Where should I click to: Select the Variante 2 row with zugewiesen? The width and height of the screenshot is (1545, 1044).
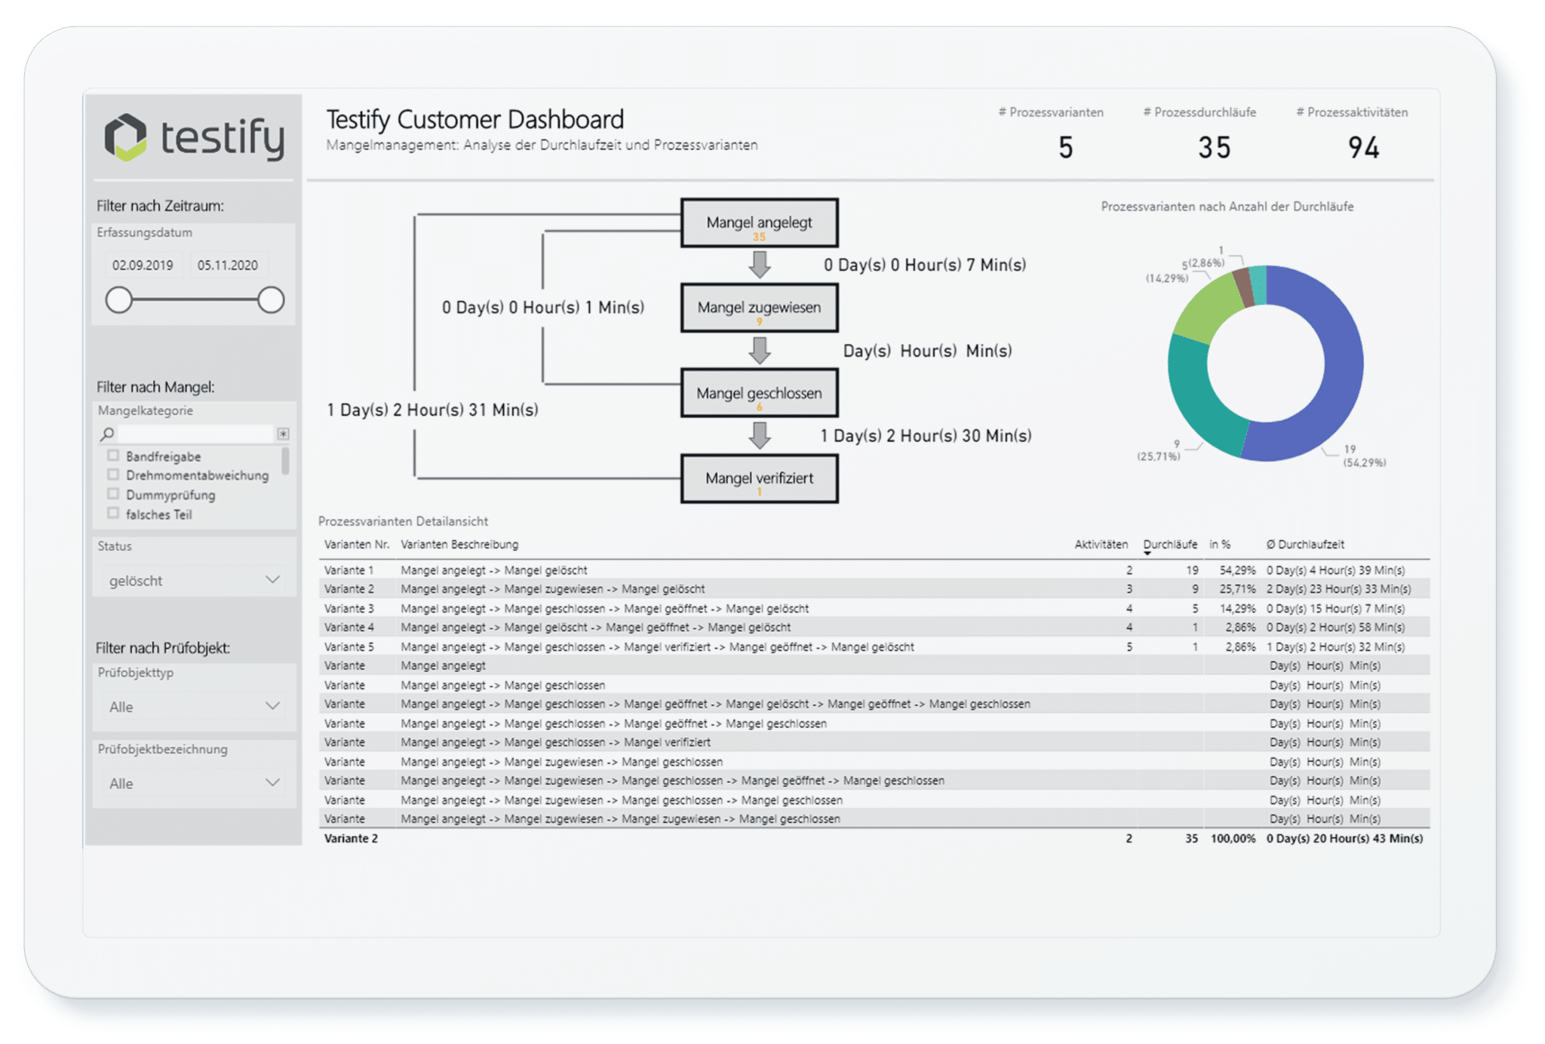tap(874, 589)
